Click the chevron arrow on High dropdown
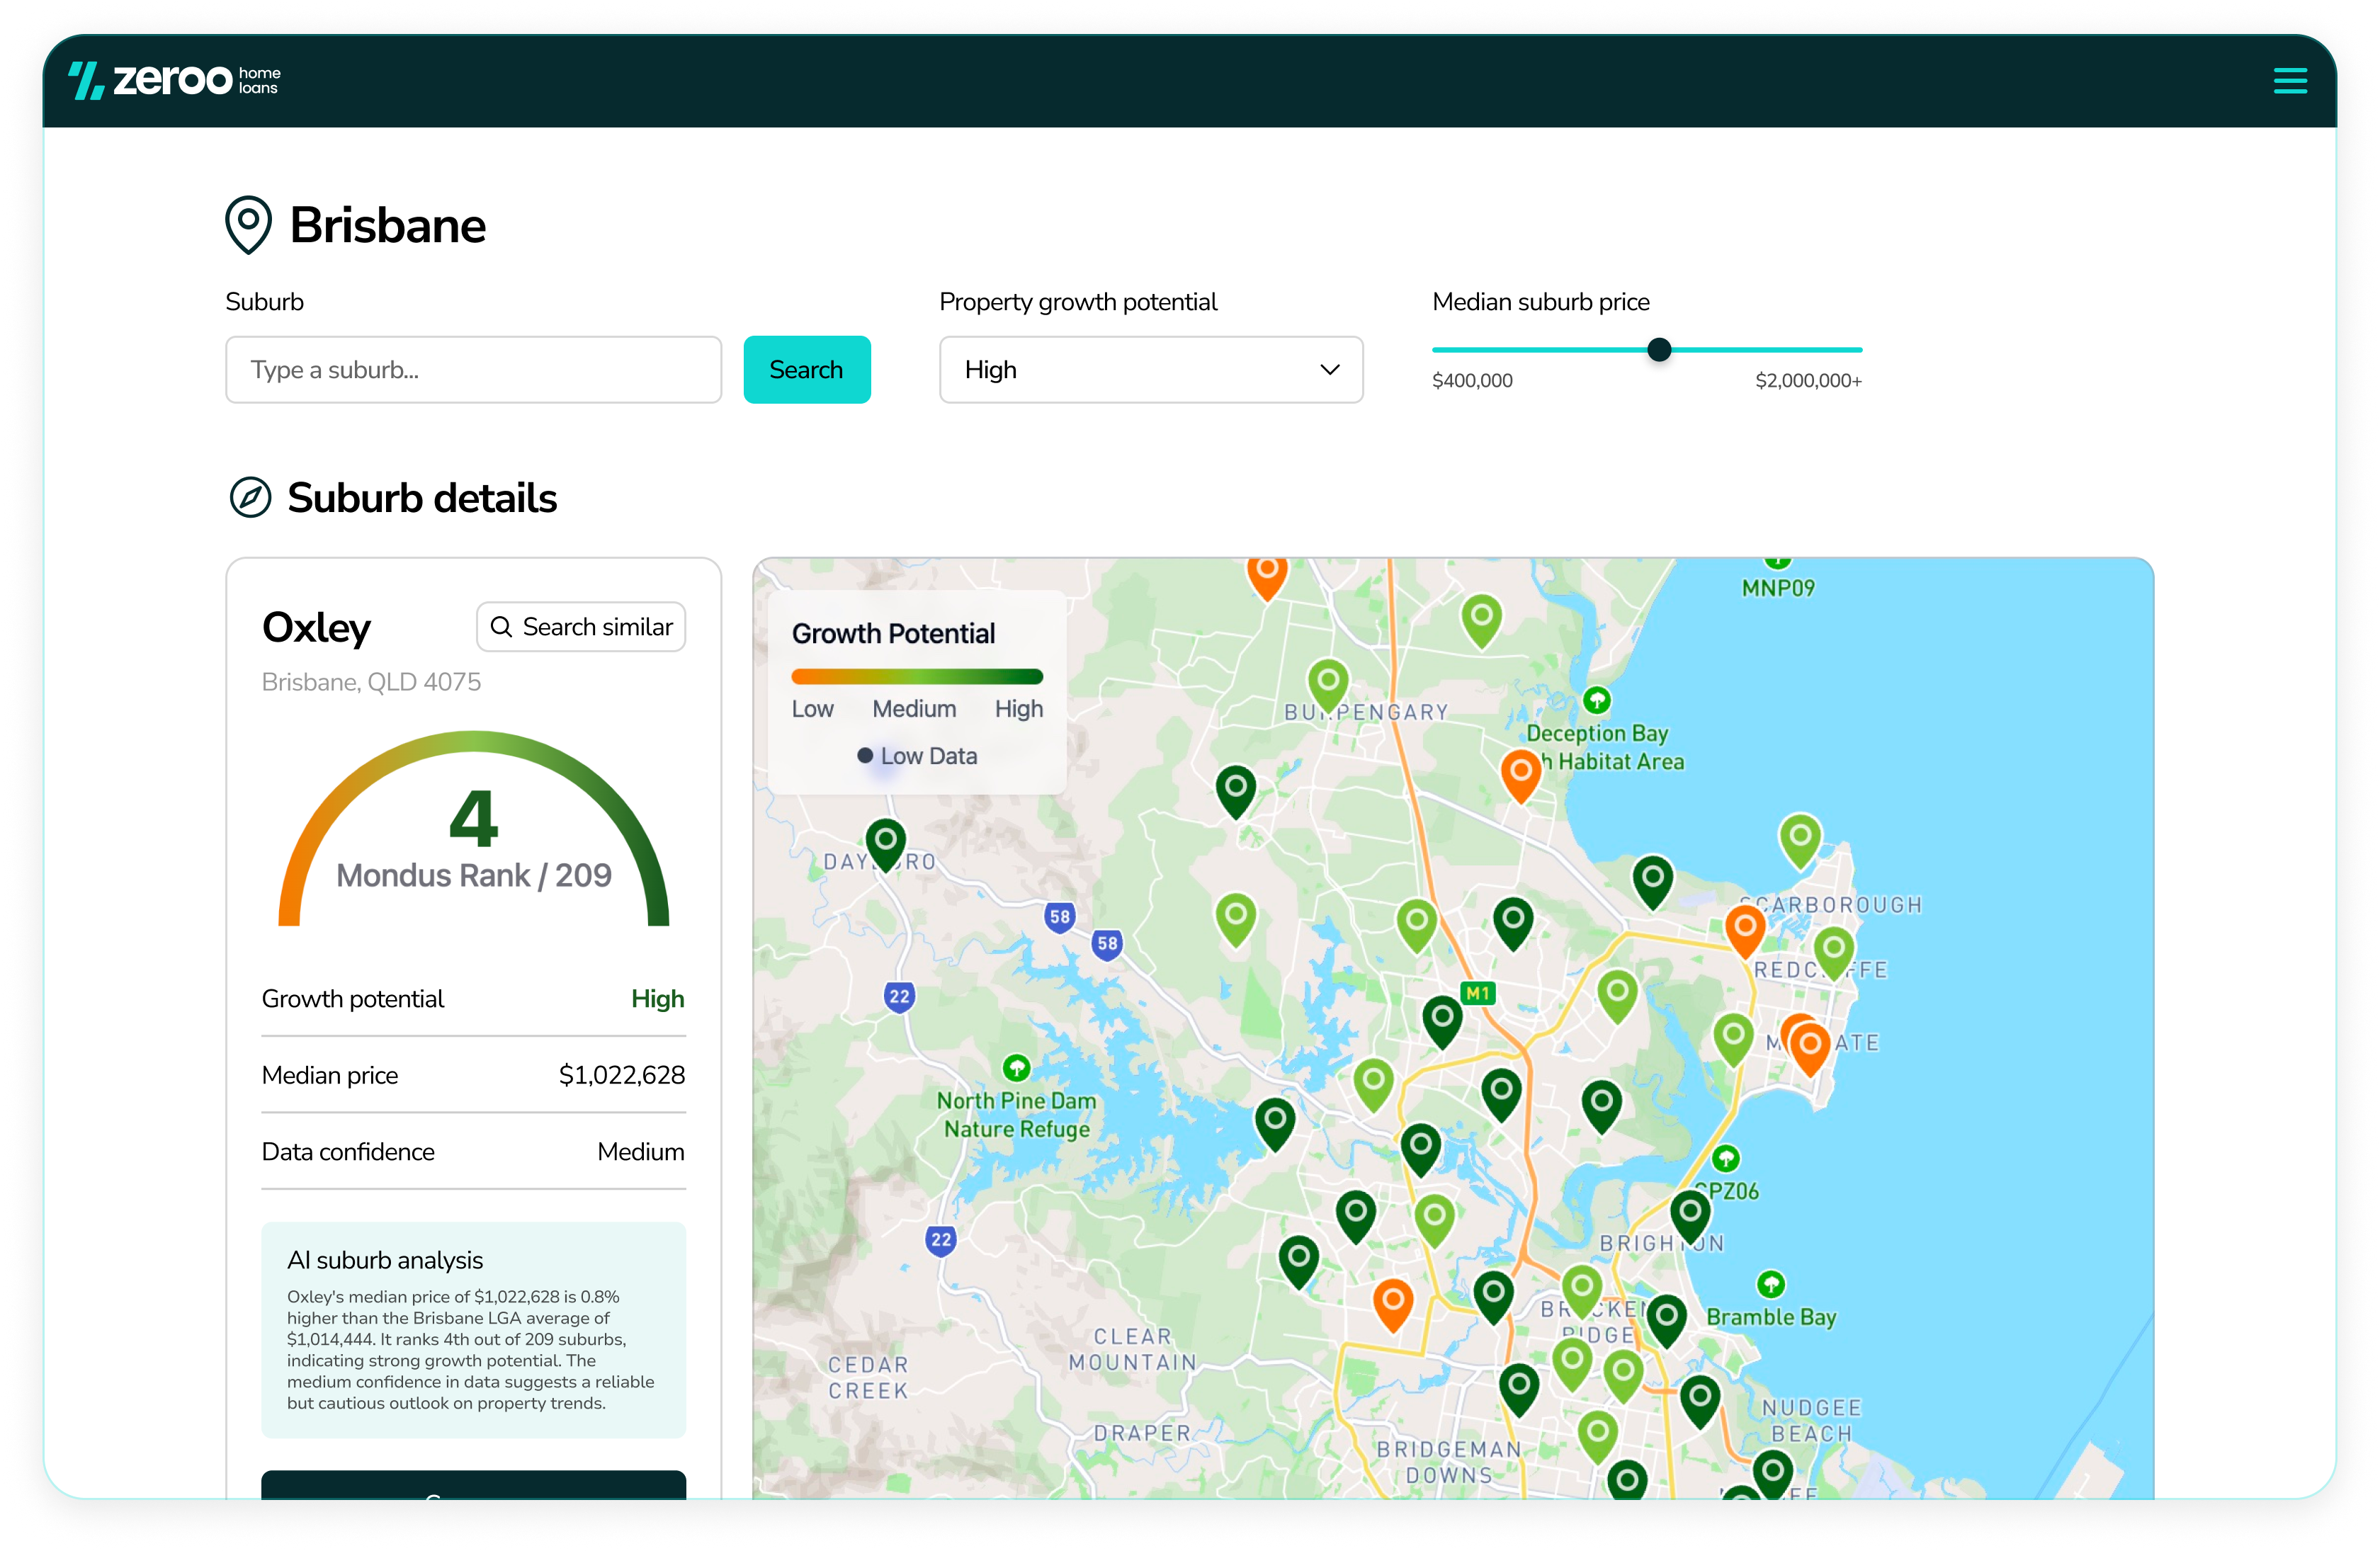This screenshot has height=1551, width=2380. click(x=1329, y=370)
